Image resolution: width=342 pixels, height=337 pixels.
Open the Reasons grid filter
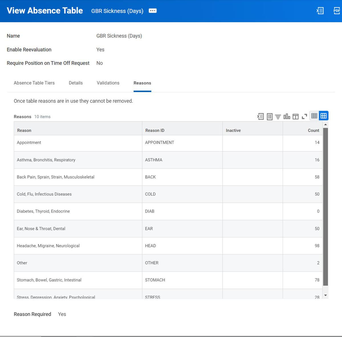(278, 117)
